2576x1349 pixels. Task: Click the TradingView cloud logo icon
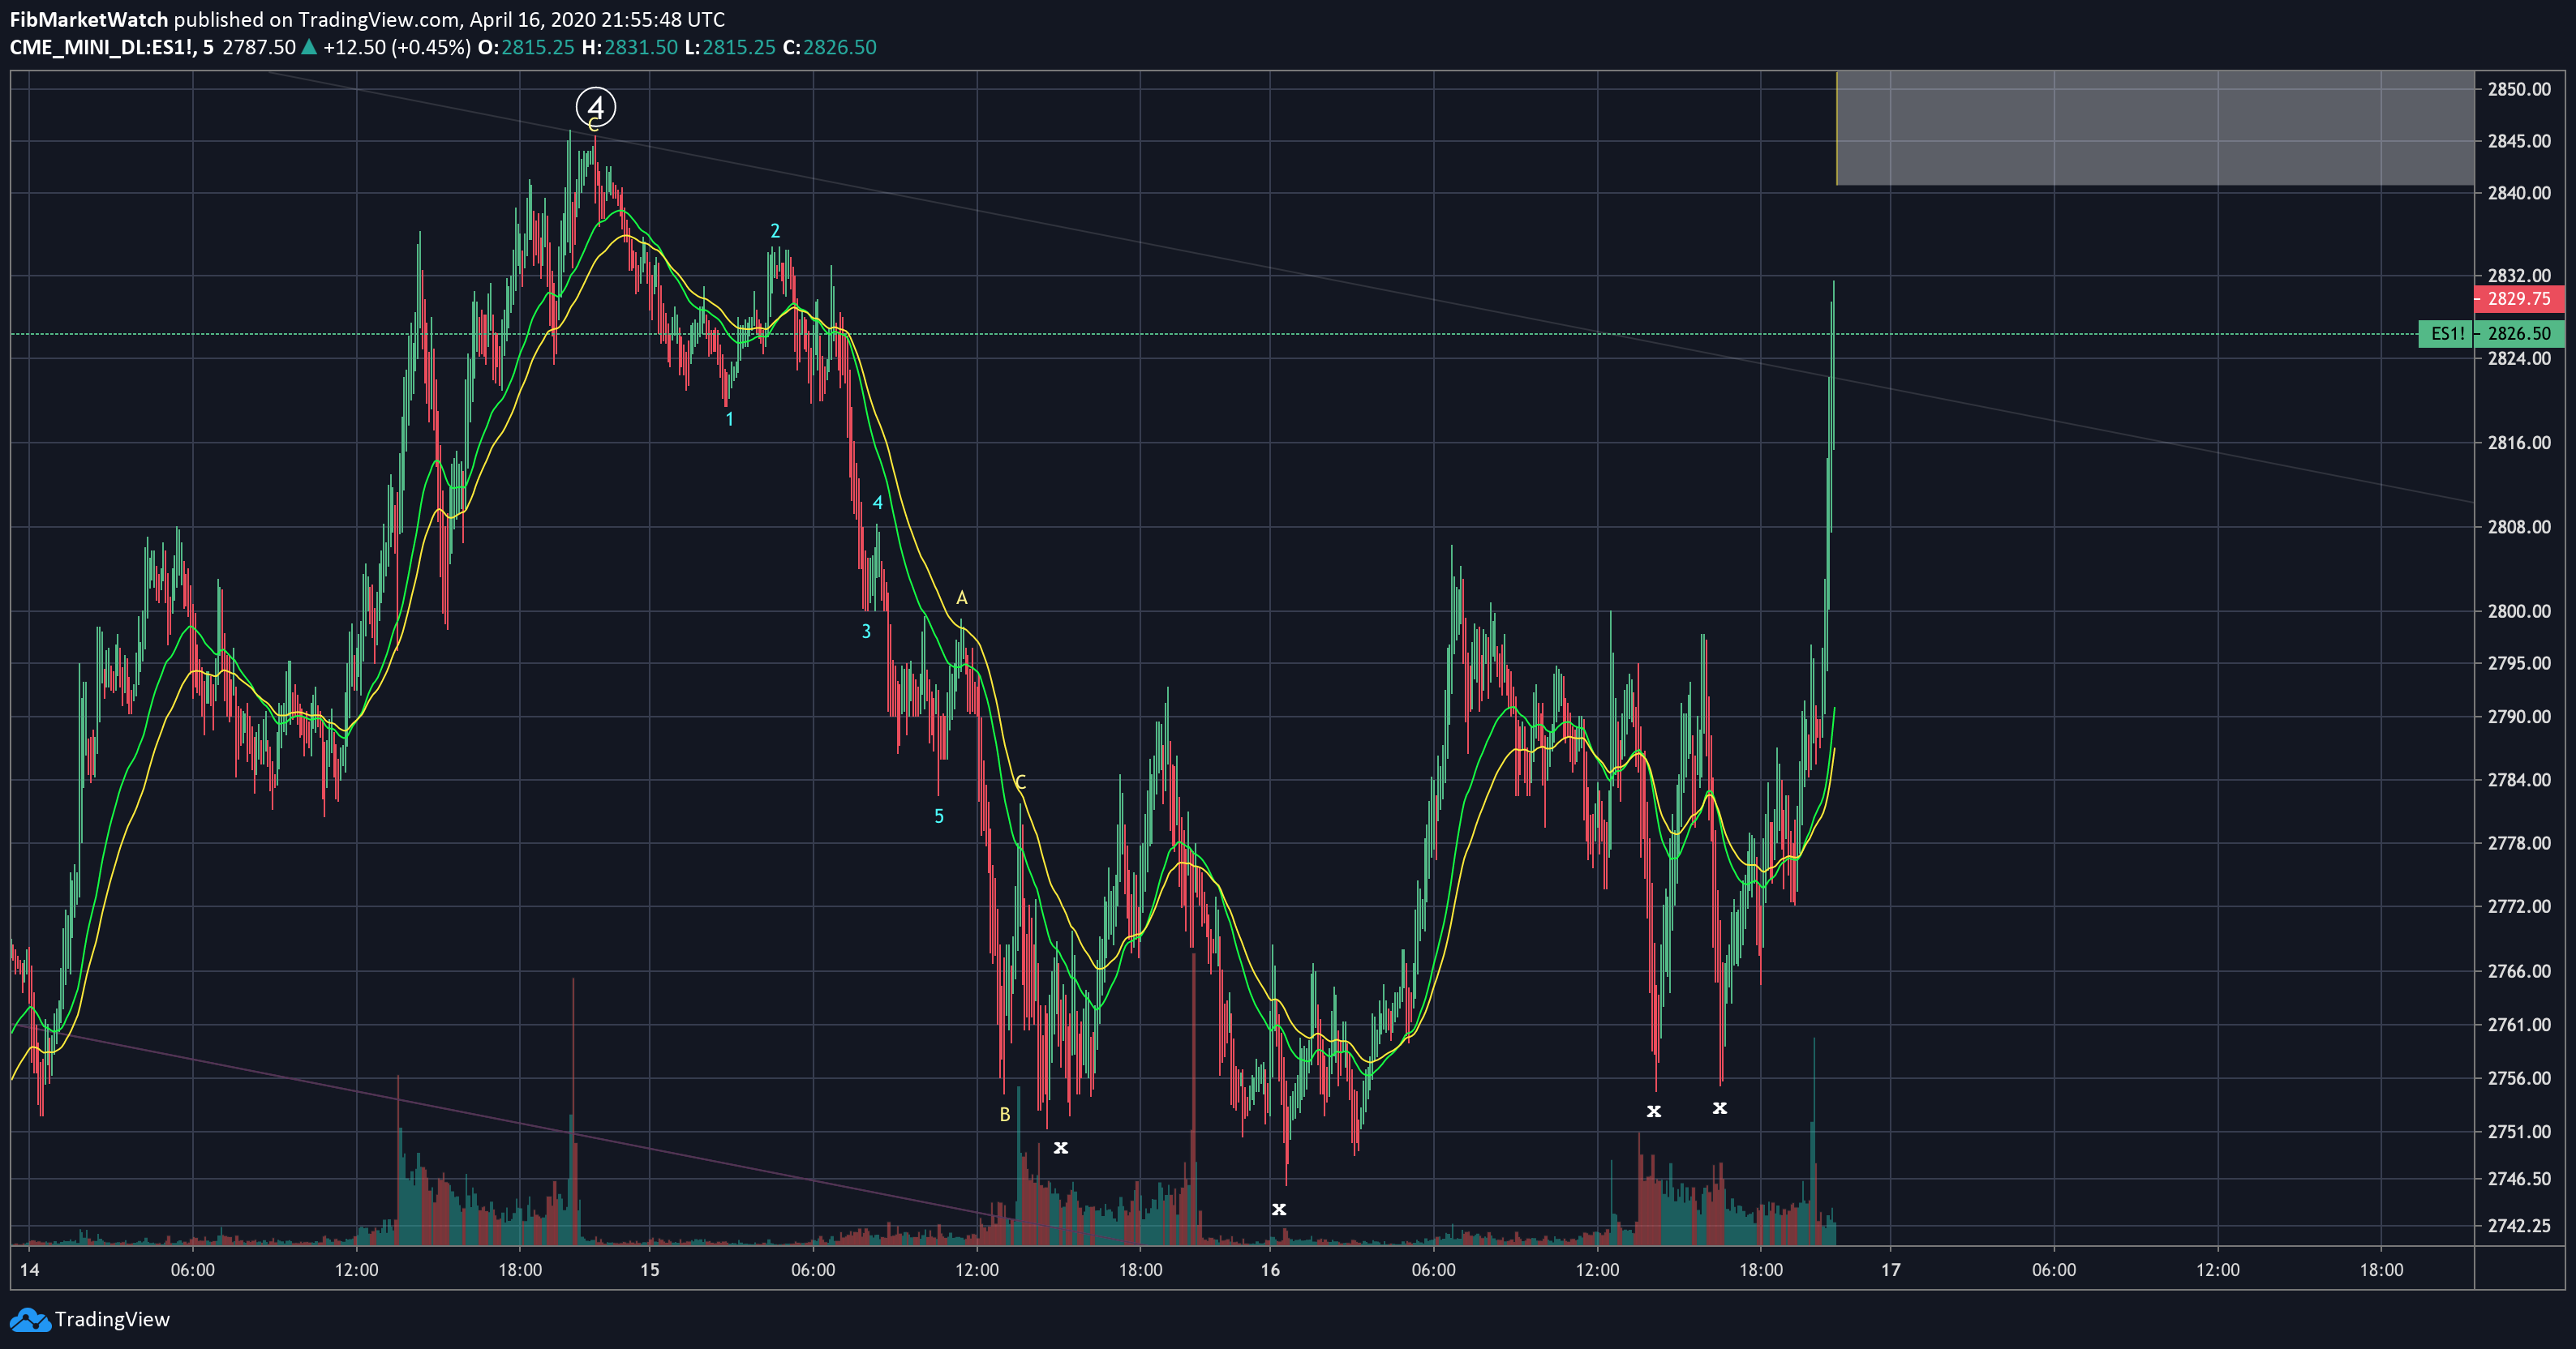30,1319
